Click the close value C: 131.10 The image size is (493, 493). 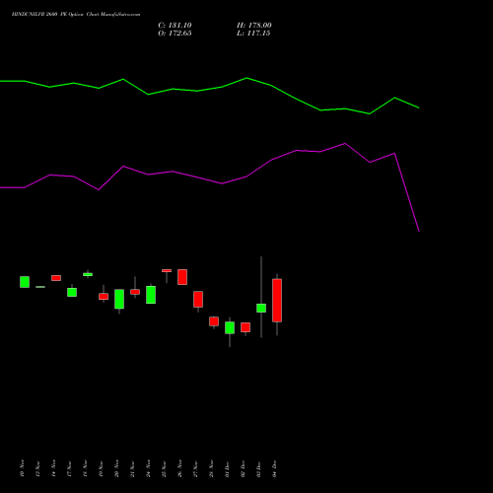(x=175, y=26)
